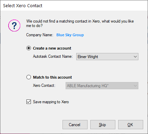The image size is (148, 134).
Task: Click the Blue Sky Group company name link
Action: click(x=70, y=35)
